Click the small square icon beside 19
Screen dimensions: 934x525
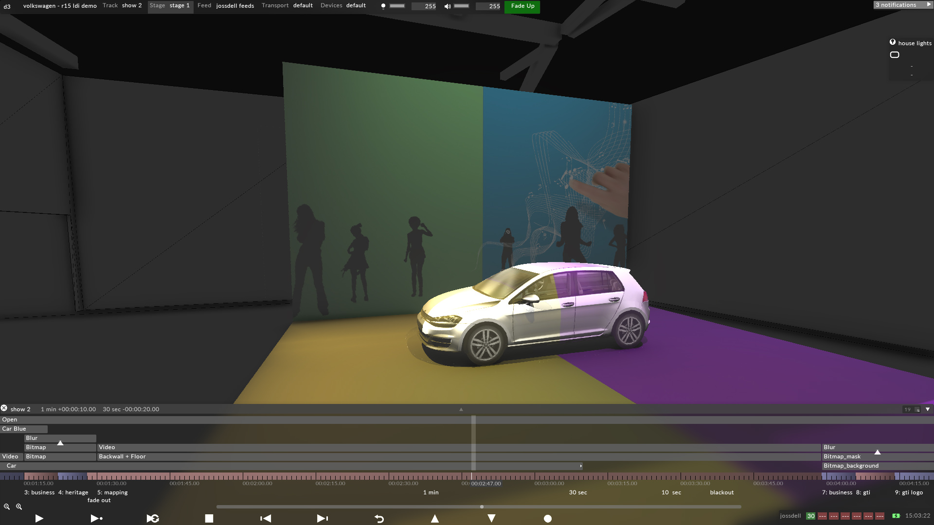[x=917, y=409]
